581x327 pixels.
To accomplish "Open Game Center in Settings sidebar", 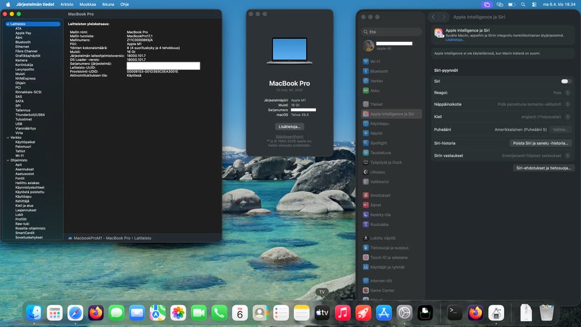I will (392, 290).
